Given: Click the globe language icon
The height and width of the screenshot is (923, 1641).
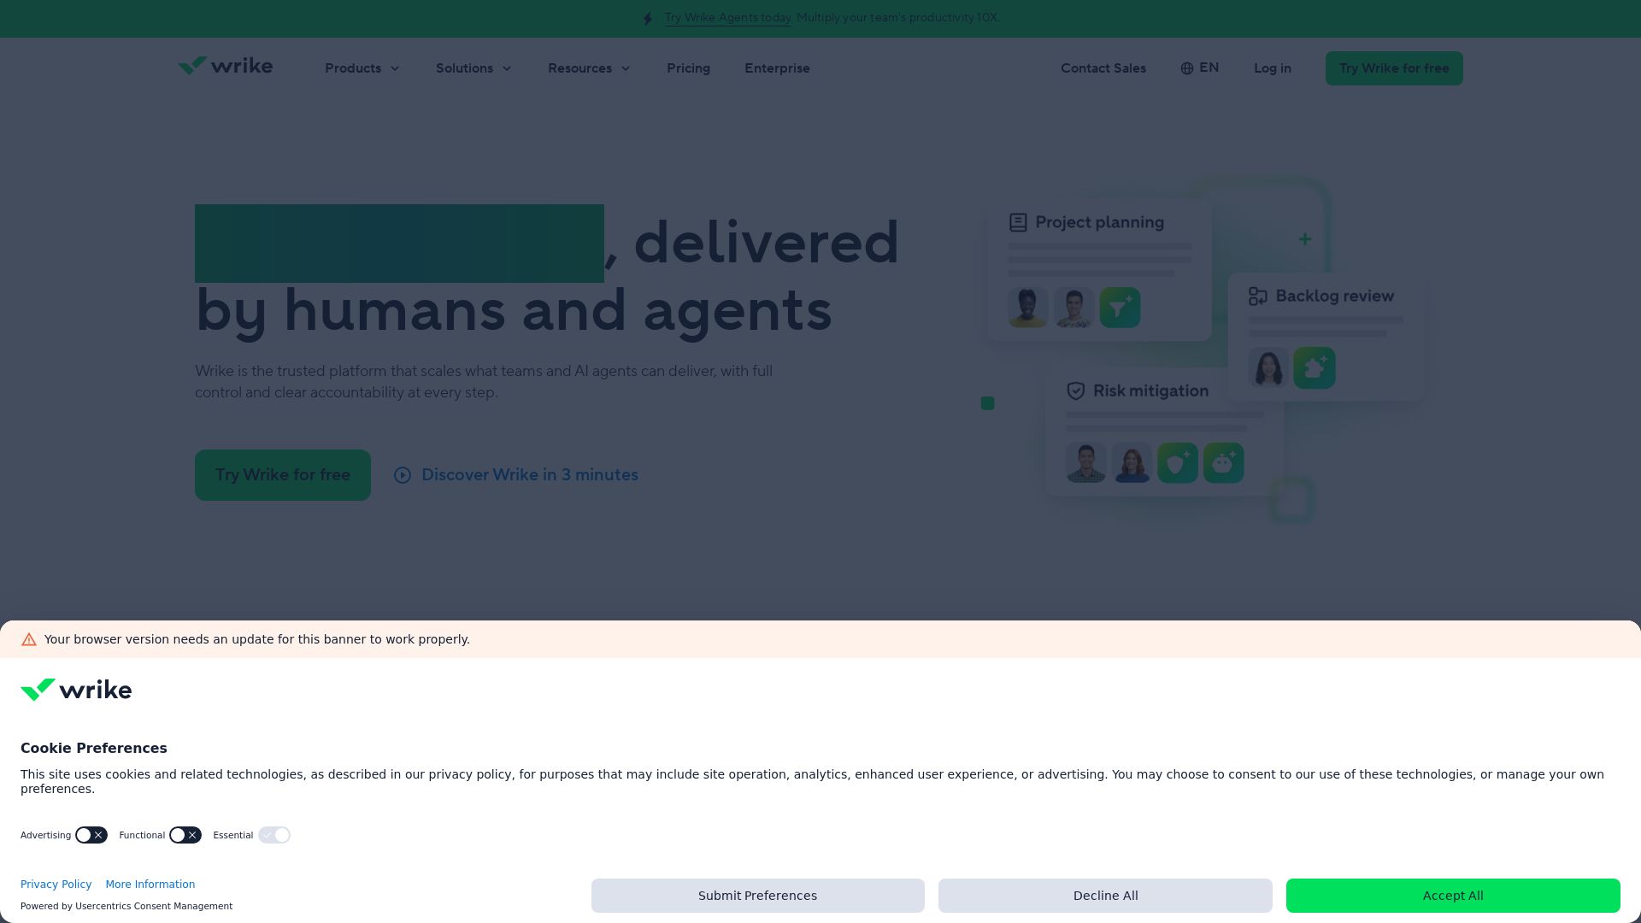Looking at the screenshot, I should [1187, 68].
